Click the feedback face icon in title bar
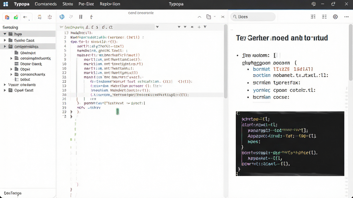 click(314, 4)
